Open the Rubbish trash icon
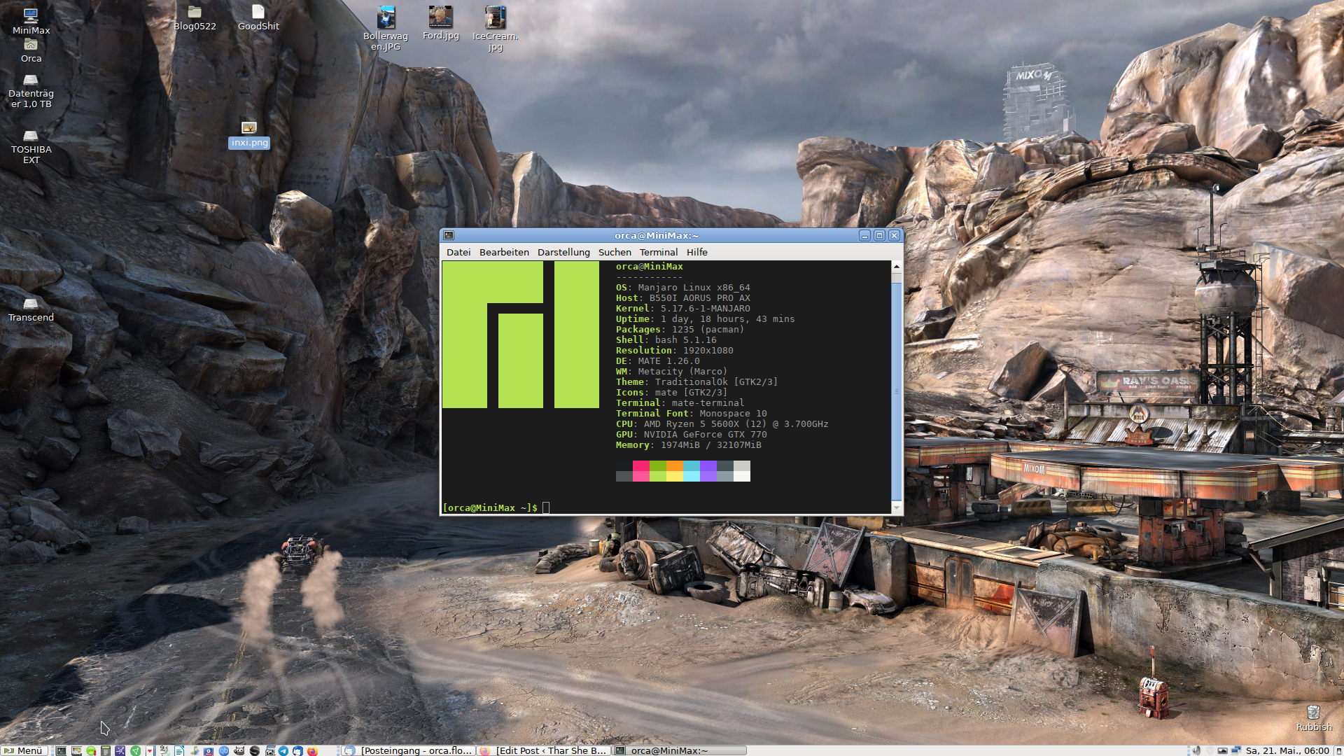Viewport: 1344px width, 756px height. pos(1313,719)
